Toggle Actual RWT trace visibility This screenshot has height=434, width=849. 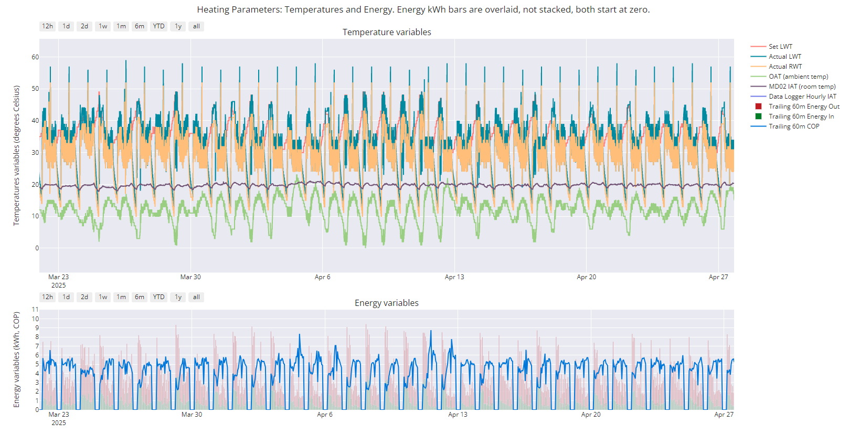pos(785,67)
